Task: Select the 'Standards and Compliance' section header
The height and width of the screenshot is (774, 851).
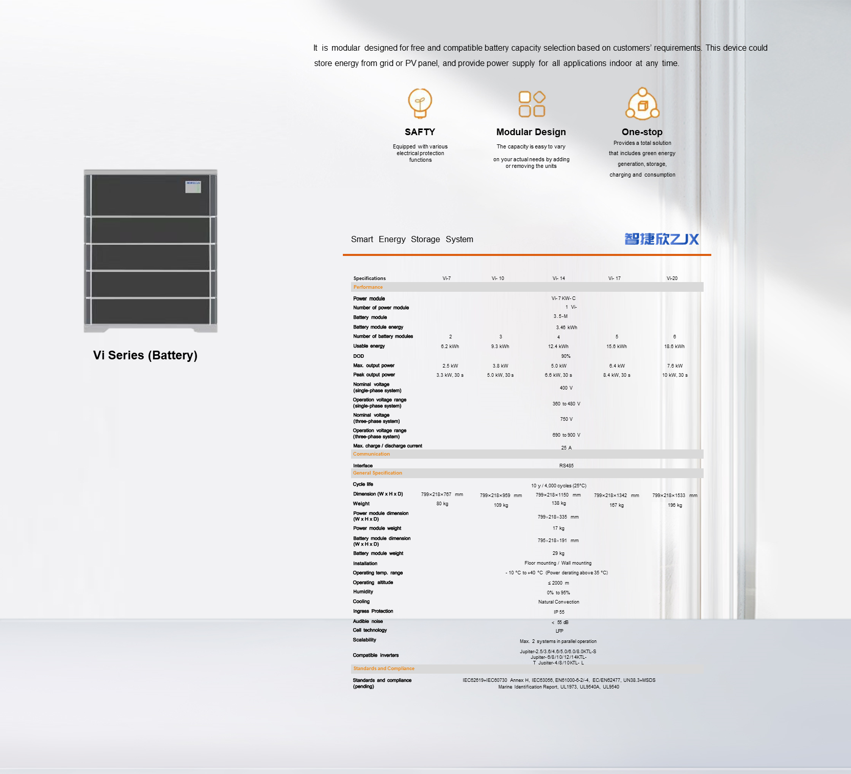Action: 527,669
